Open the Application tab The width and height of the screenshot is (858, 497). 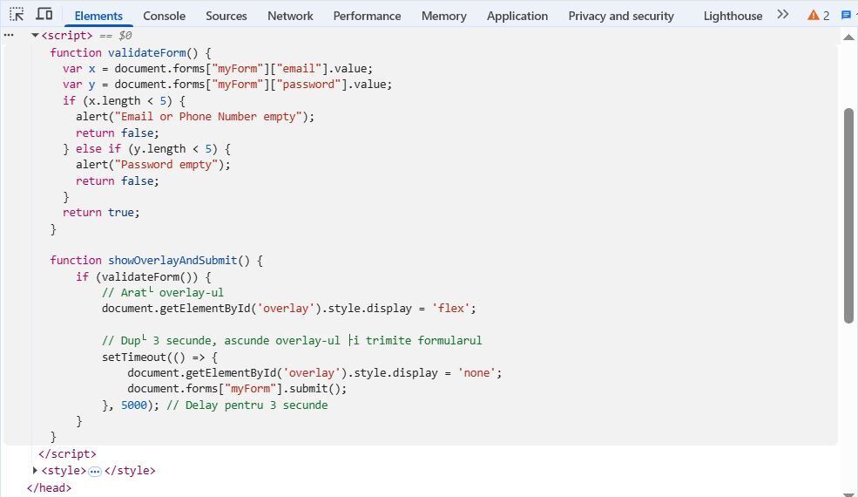coord(517,16)
